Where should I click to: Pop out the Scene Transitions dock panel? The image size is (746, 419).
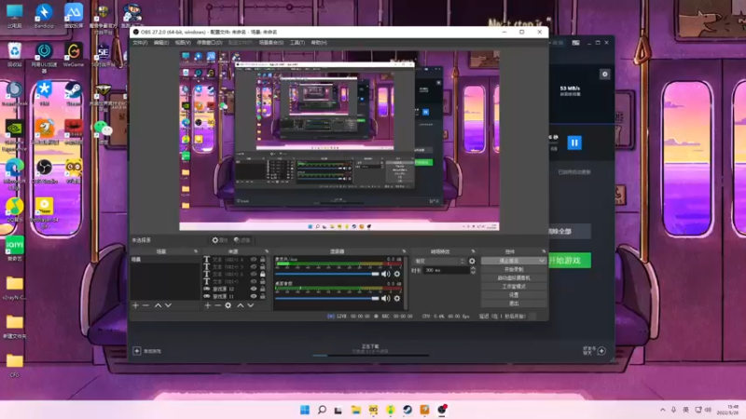click(x=473, y=251)
